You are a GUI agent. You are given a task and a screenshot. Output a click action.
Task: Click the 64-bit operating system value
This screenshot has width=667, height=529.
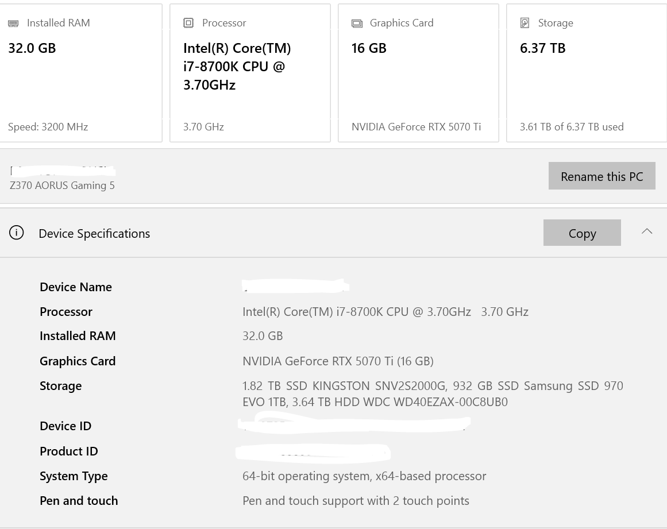coord(364,476)
